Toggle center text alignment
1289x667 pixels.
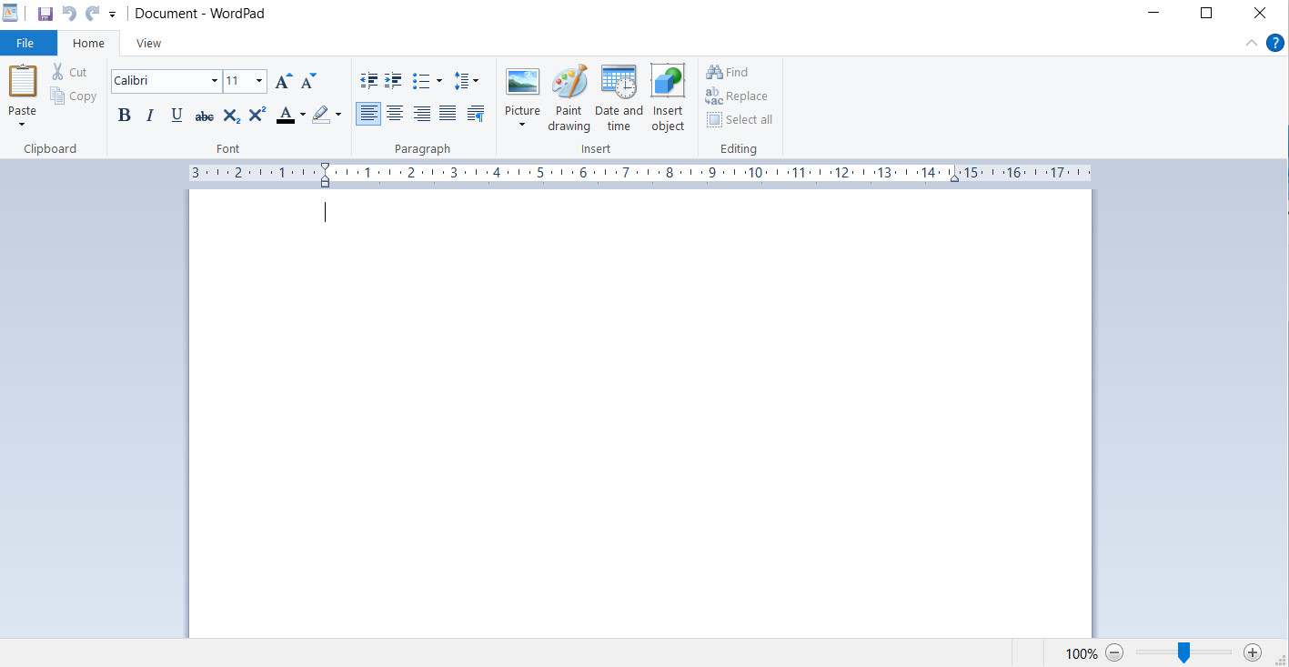click(395, 113)
